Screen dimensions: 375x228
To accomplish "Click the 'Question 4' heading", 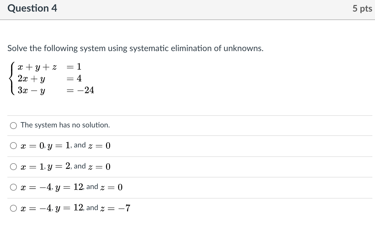I will [x=32, y=8].
